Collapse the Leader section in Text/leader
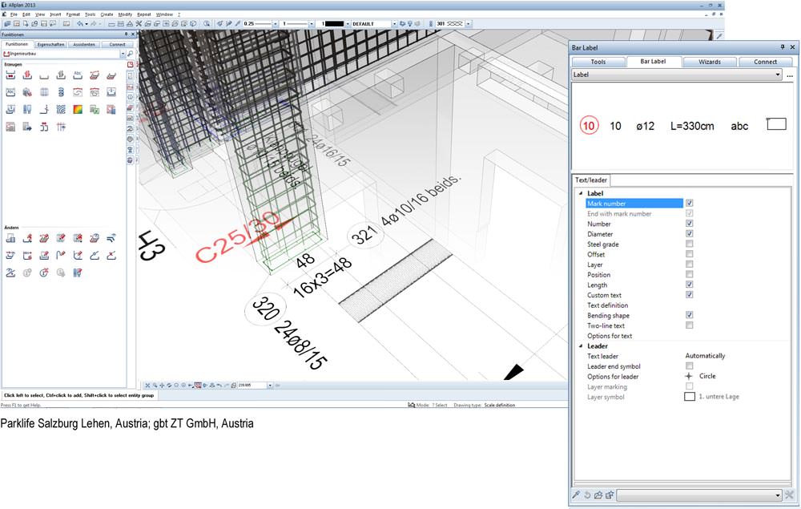Viewport: 801px width, 509px height. coord(581,346)
